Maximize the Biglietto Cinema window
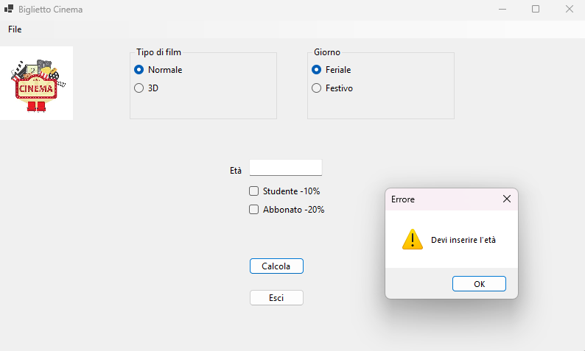585x351 pixels. click(536, 9)
